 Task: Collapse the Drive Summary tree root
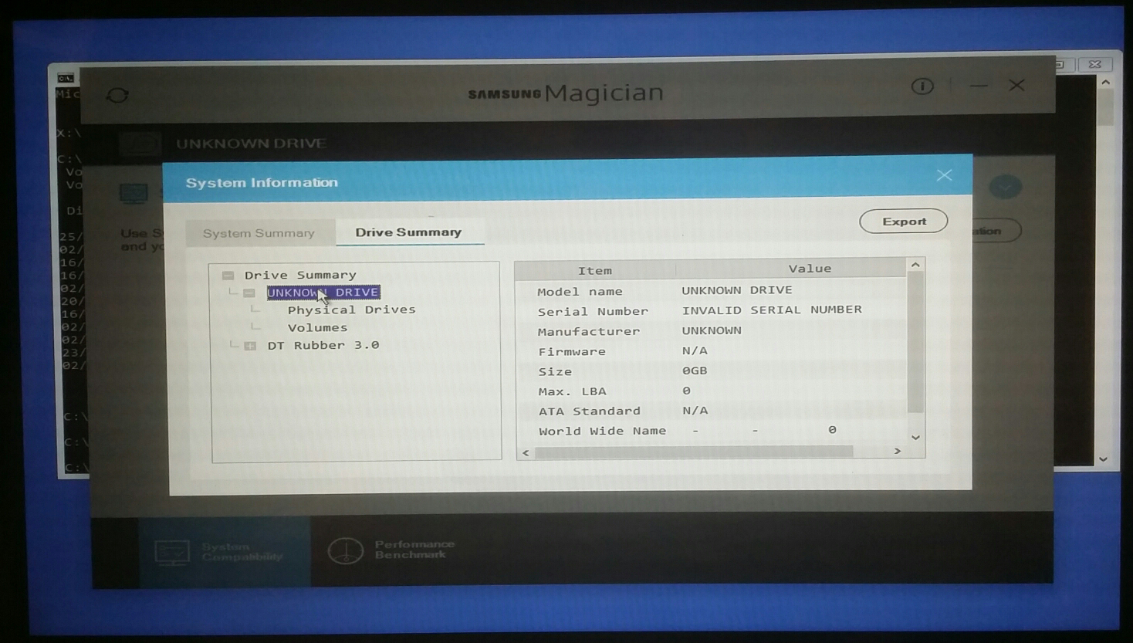228,276
